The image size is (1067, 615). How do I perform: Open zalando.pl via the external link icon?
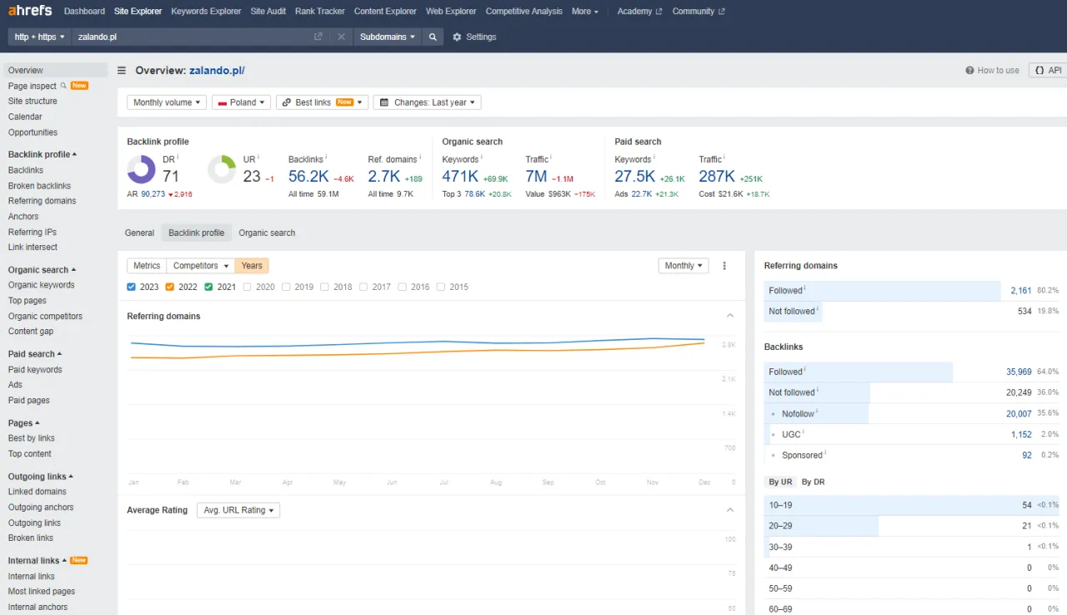pyautogui.click(x=318, y=37)
